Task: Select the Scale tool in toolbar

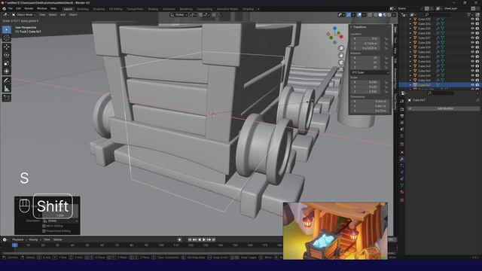Action: [x=7, y=63]
